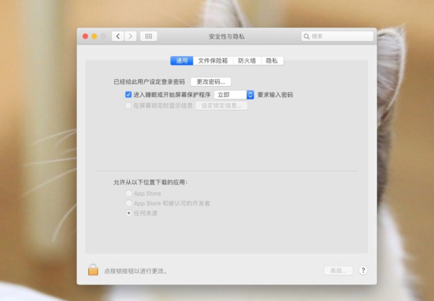
Task: Click the text 点按锁按钮以进行更改。
Action: coord(136,271)
